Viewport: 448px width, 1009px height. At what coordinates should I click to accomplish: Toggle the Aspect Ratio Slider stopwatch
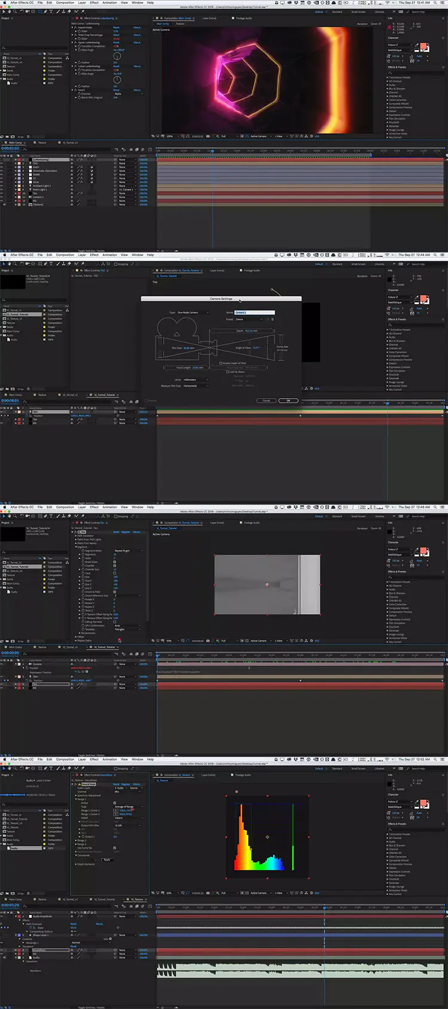pyautogui.click(x=79, y=31)
